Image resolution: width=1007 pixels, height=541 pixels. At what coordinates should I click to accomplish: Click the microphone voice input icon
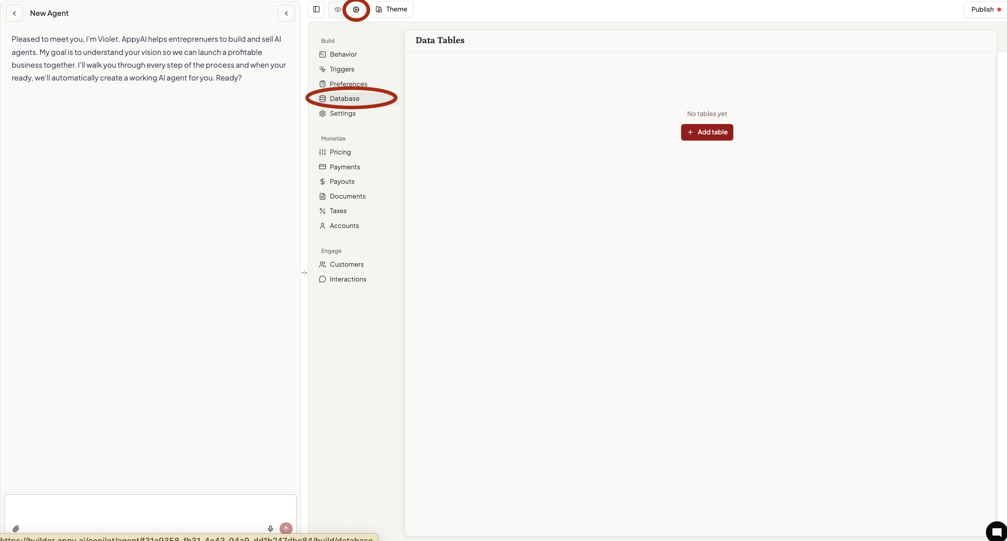tap(270, 529)
